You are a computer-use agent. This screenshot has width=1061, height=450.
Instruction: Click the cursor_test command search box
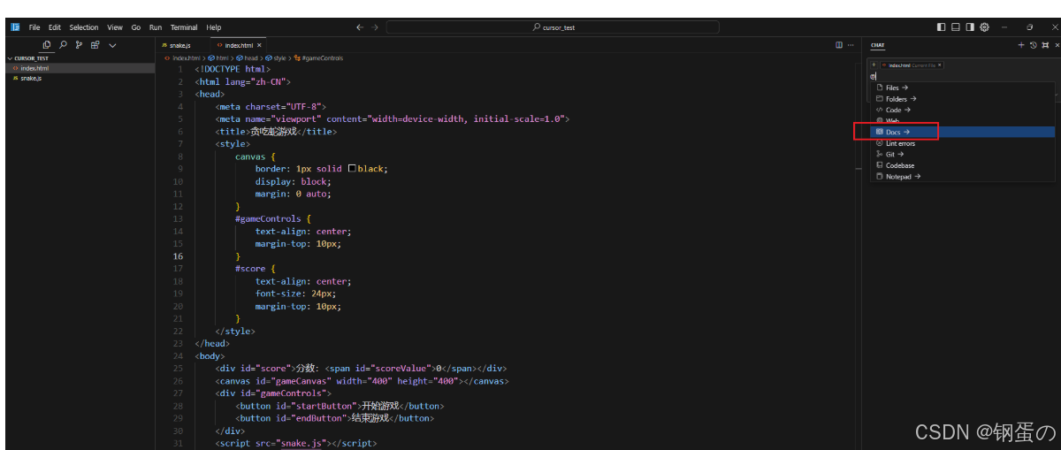pyautogui.click(x=553, y=27)
